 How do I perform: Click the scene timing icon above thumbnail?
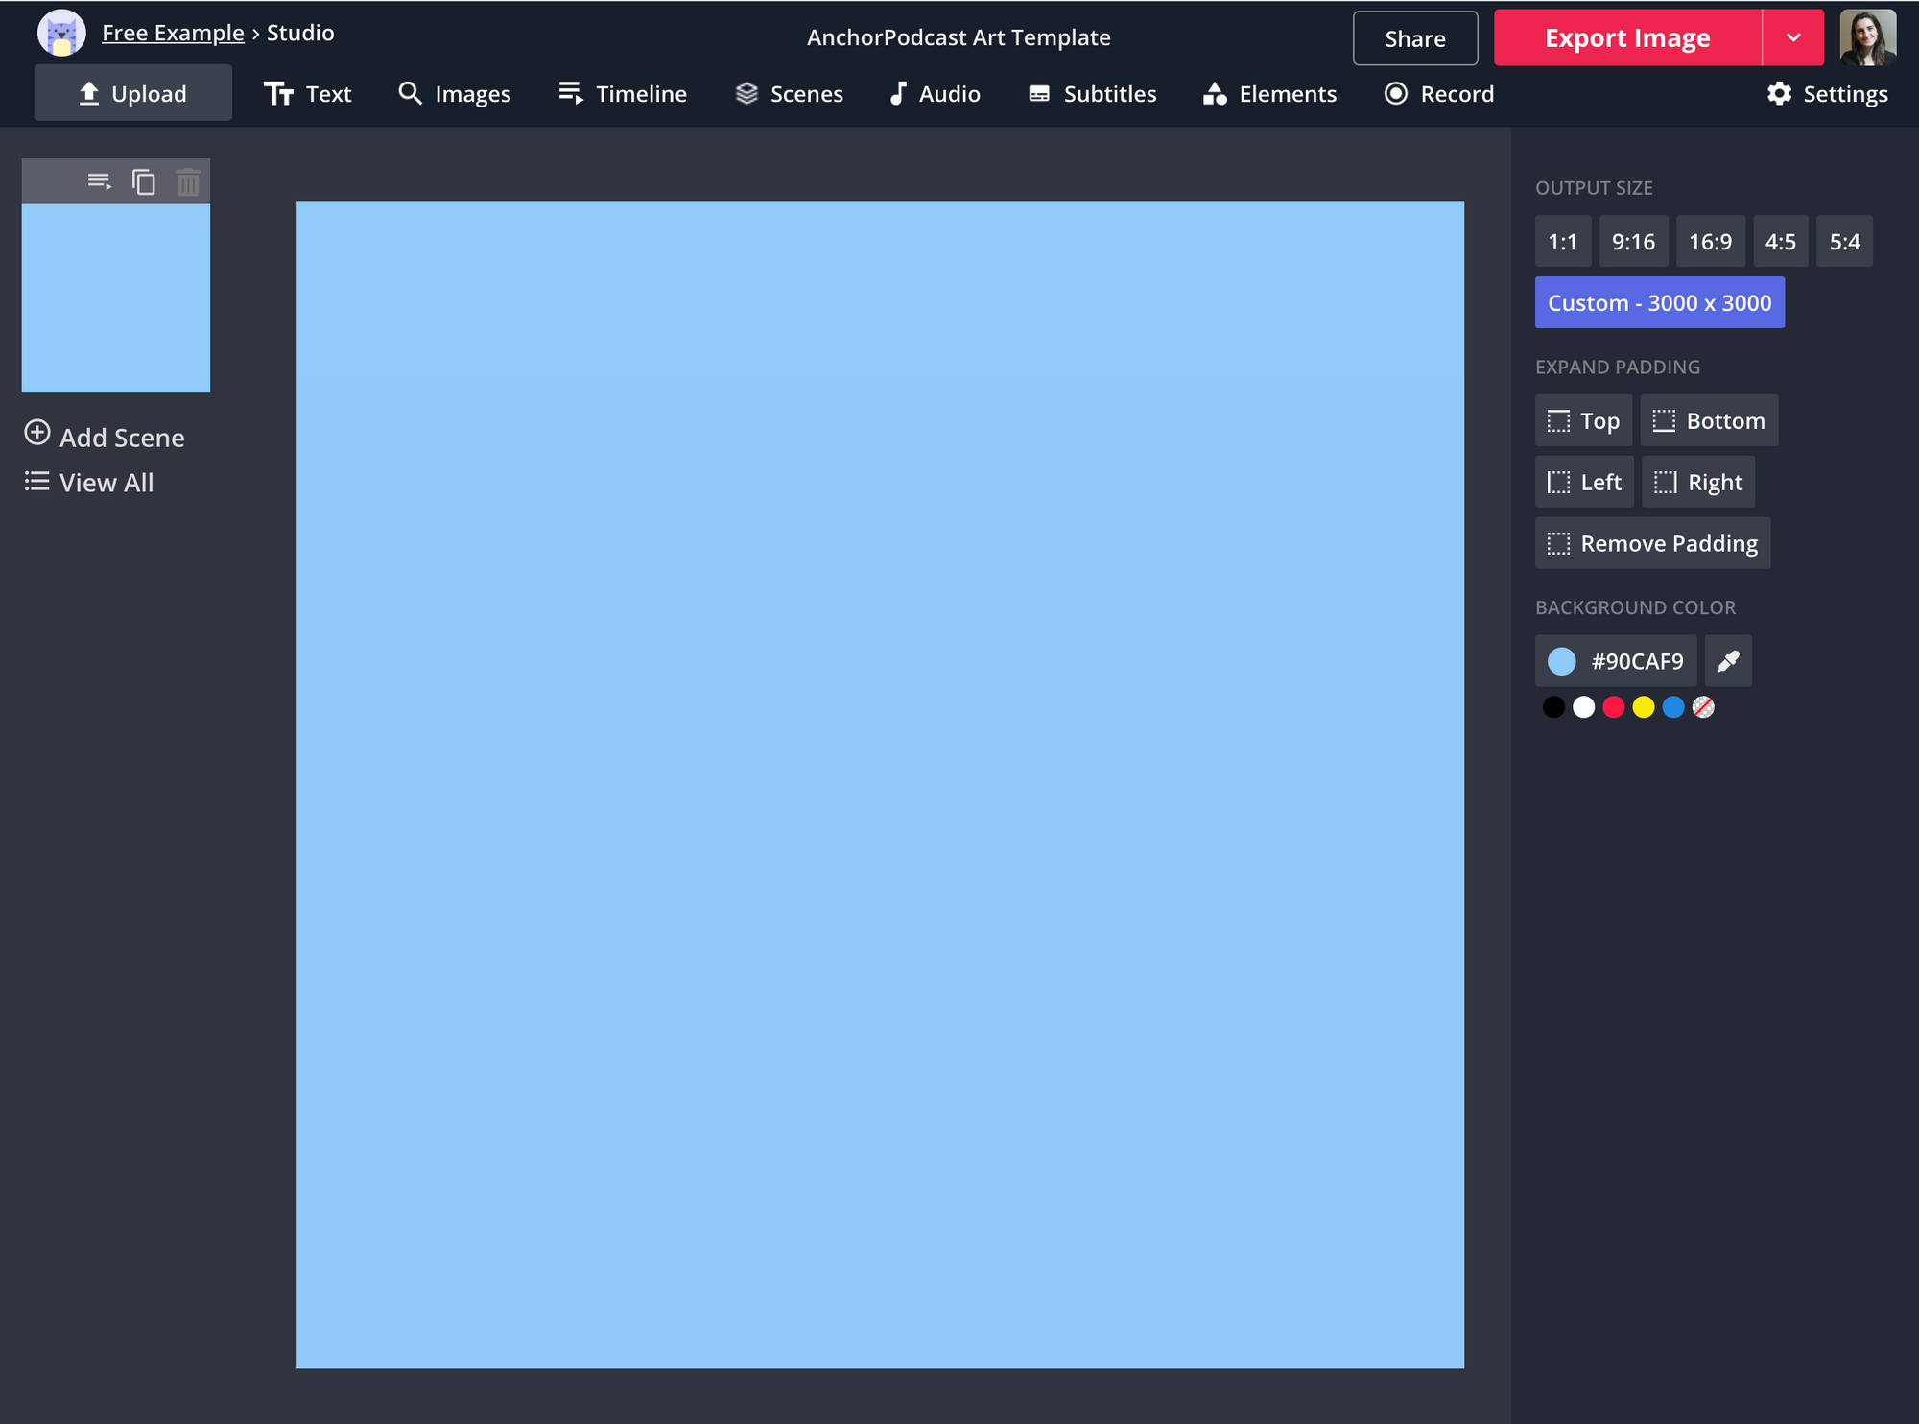click(99, 181)
